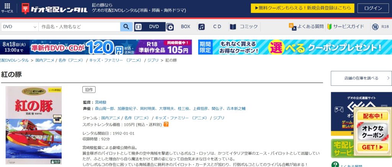Click the 収録時間：92分 text
This screenshot has height=167, width=392.
[x=96, y=139]
